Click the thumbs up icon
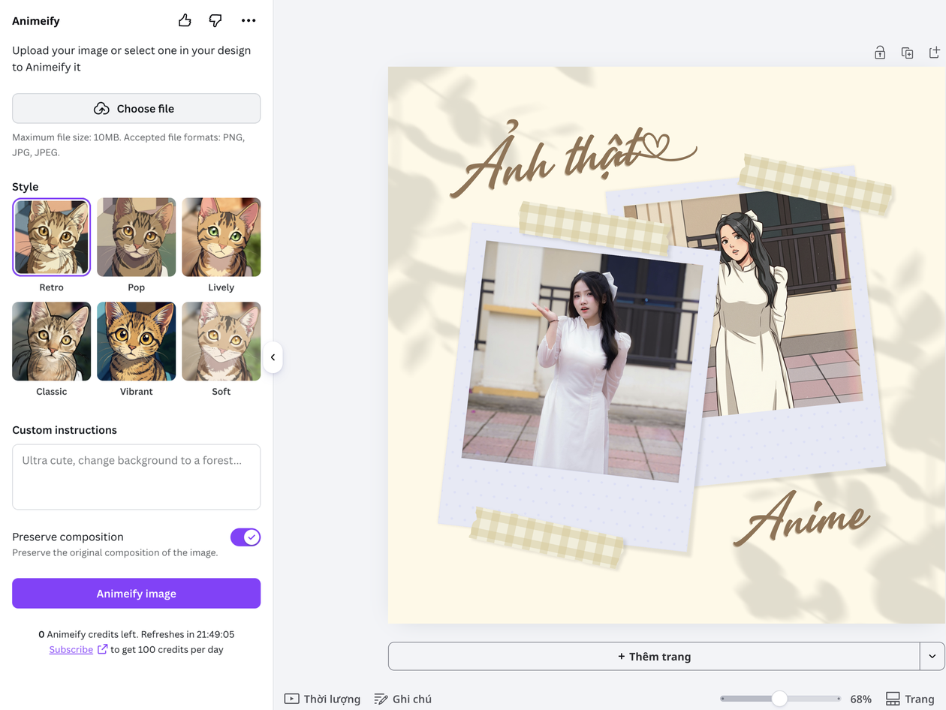The image size is (946, 710). pyautogui.click(x=185, y=20)
